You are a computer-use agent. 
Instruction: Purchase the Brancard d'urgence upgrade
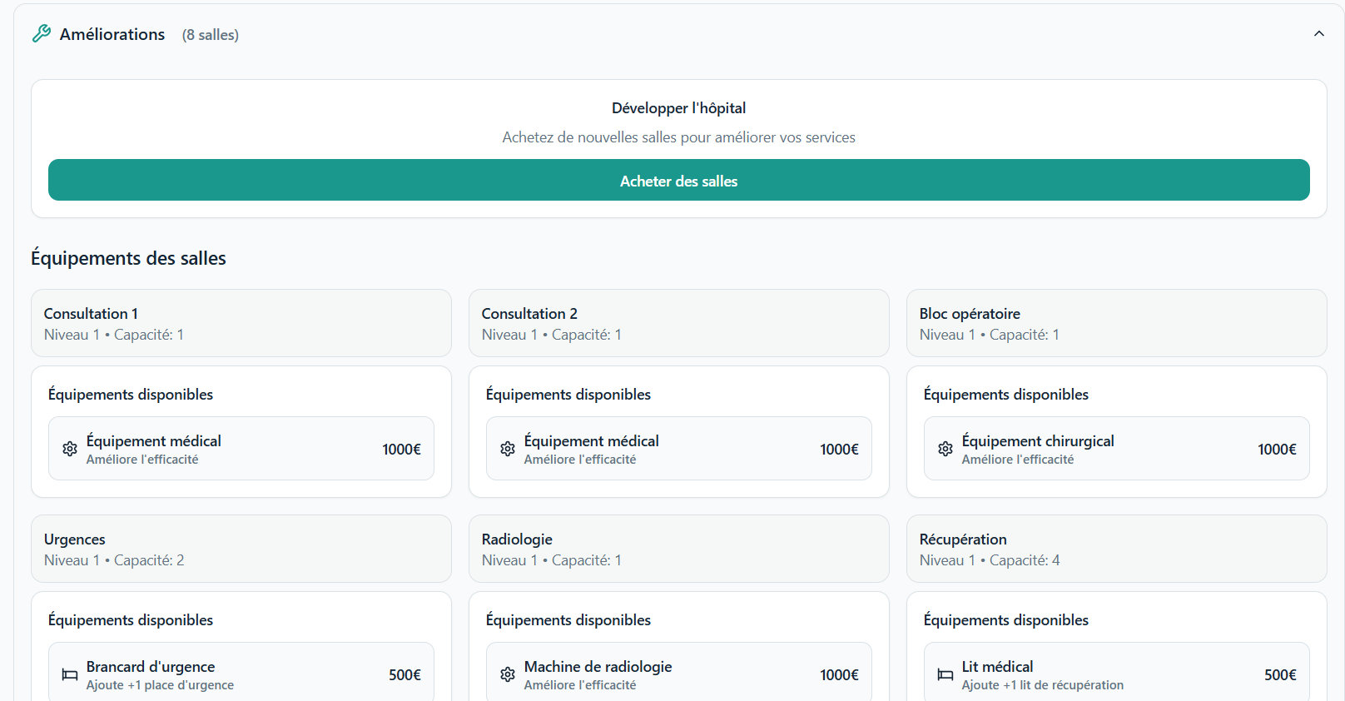(x=241, y=674)
